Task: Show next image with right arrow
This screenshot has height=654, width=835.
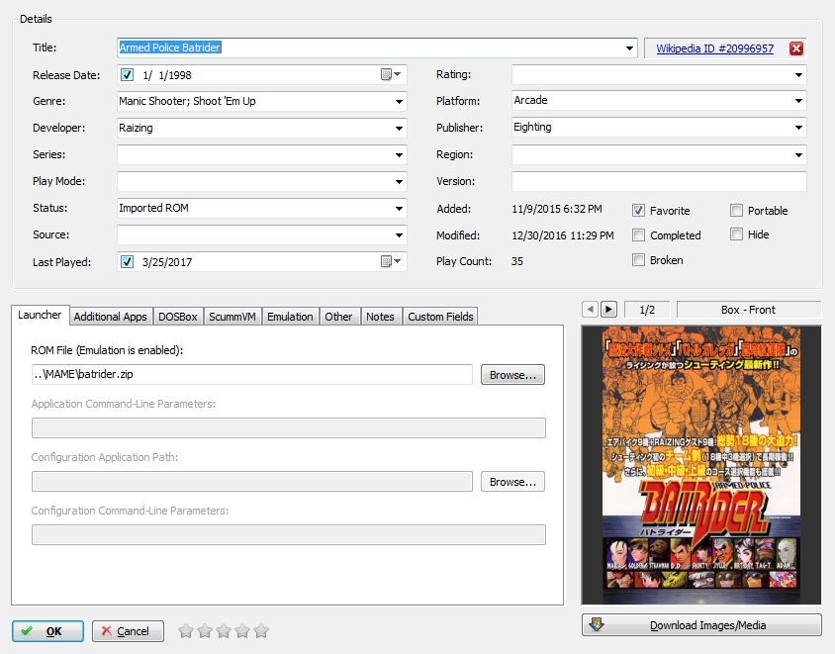Action: pyautogui.click(x=609, y=310)
